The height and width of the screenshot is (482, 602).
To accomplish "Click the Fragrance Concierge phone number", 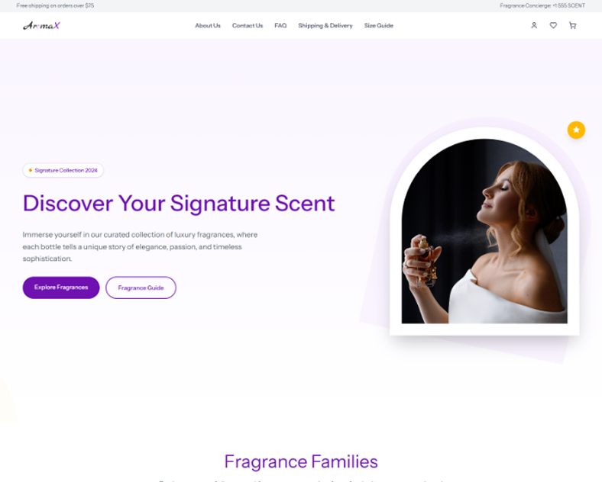I will (542, 5).
